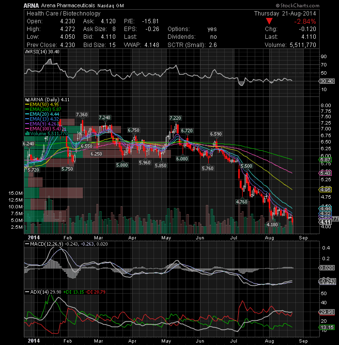The width and height of the screenshot is (339, 345).
Task: Click the SCTR (Small) label
Action: coord(186,45)
